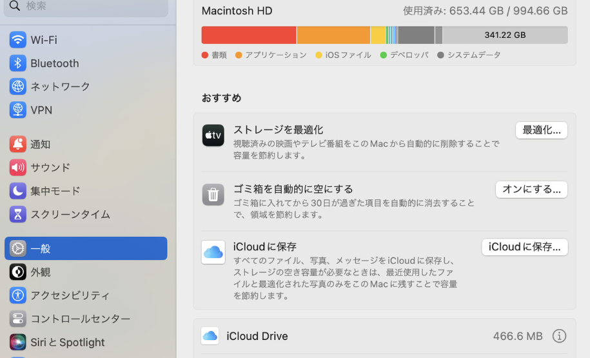Viewport: 590px width, 358px height.
Task: Click the コントロールセンター icon
Action: coord(17,319)
